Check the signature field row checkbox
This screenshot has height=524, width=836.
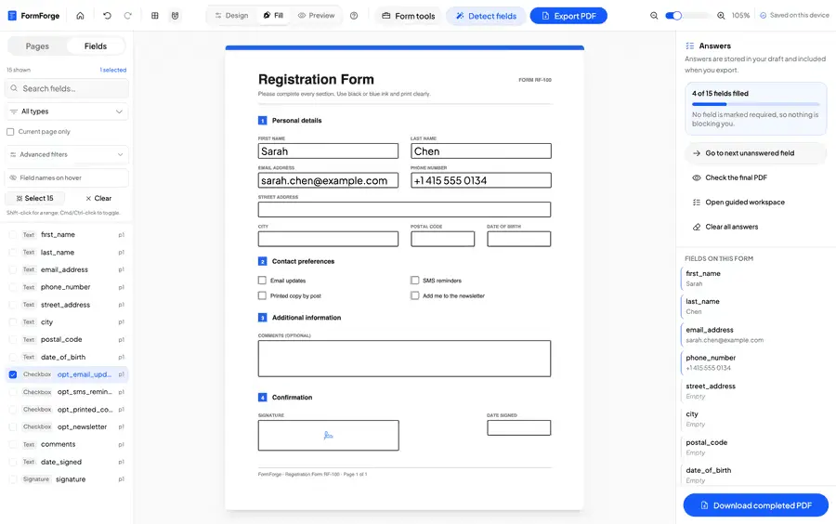tap(13, 479)
